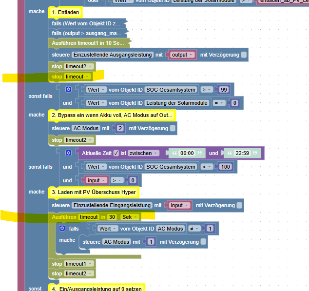309x291 pixels.
Task: Toggle Verzögerung checkbox on AC Modus mit 2
Action: point(173,128)
